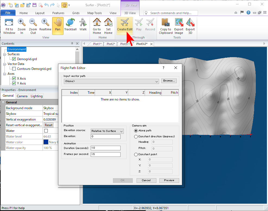Switch to the Camera properties tab
The image size is (268, 211).
22,96
